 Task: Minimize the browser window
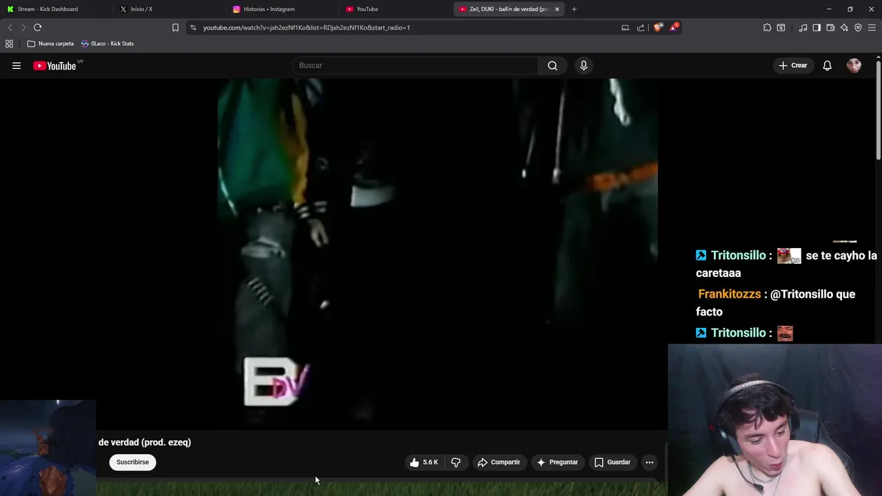[829, 9]
